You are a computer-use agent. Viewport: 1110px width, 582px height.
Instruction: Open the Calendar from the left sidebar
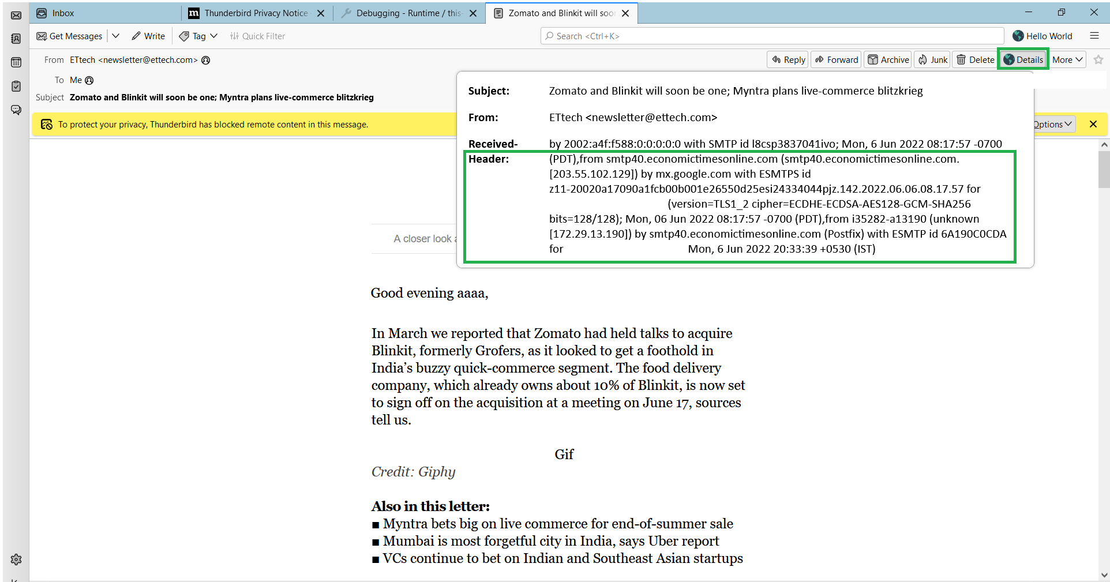point(16,62)
